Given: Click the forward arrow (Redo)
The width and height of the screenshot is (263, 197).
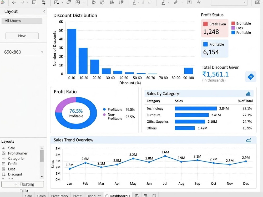Looking at the screenshot, I should point(22,2).
